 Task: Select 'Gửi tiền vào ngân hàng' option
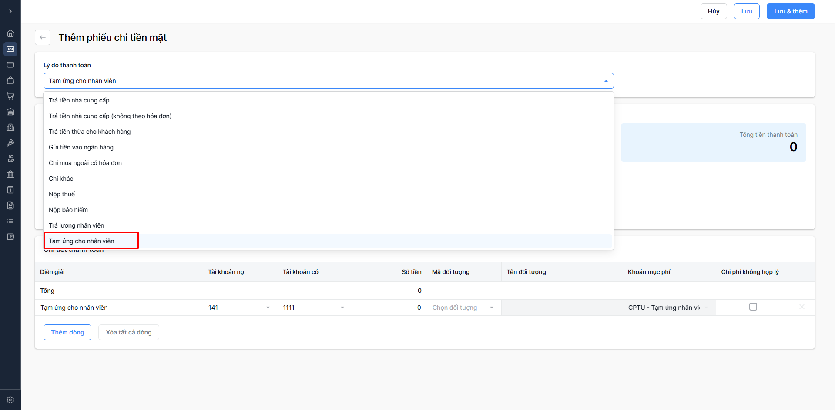tap(81, 147)
